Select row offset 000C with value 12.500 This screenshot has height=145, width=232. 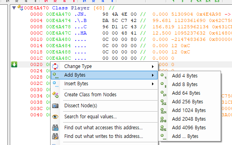click(36, 33)
